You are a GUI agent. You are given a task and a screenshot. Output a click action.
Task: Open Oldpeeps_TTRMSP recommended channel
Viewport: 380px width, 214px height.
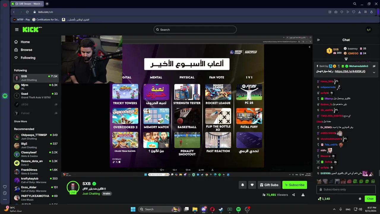point(36,137)
